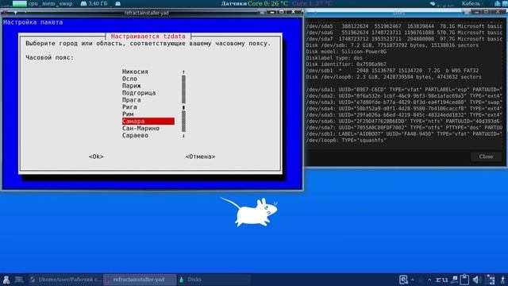The width and height of the screenshot is (508, 286).
Task: Maximize the refractainstaller-yad window
Action: [x=282, y=12]
